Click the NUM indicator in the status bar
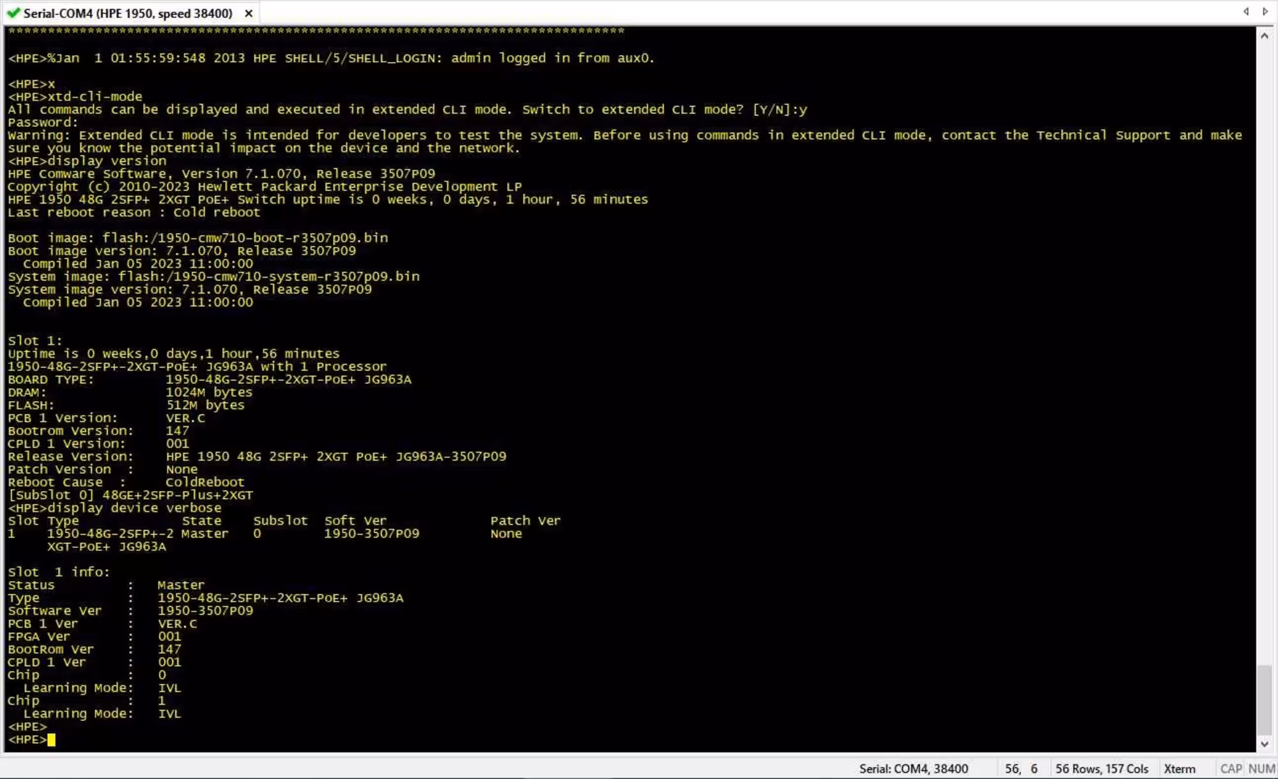The width and height of the screenshot is (1278, 779). click(1261, 769)
